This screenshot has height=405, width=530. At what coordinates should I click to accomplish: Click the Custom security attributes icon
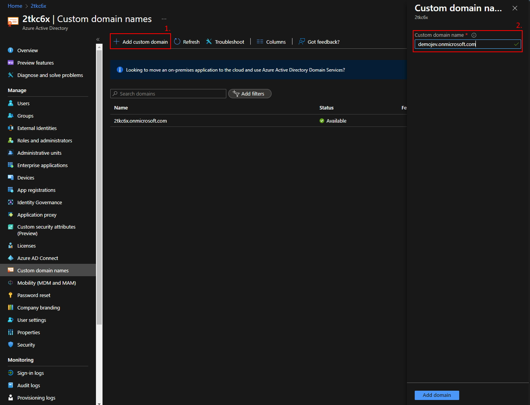coord(10,227)
